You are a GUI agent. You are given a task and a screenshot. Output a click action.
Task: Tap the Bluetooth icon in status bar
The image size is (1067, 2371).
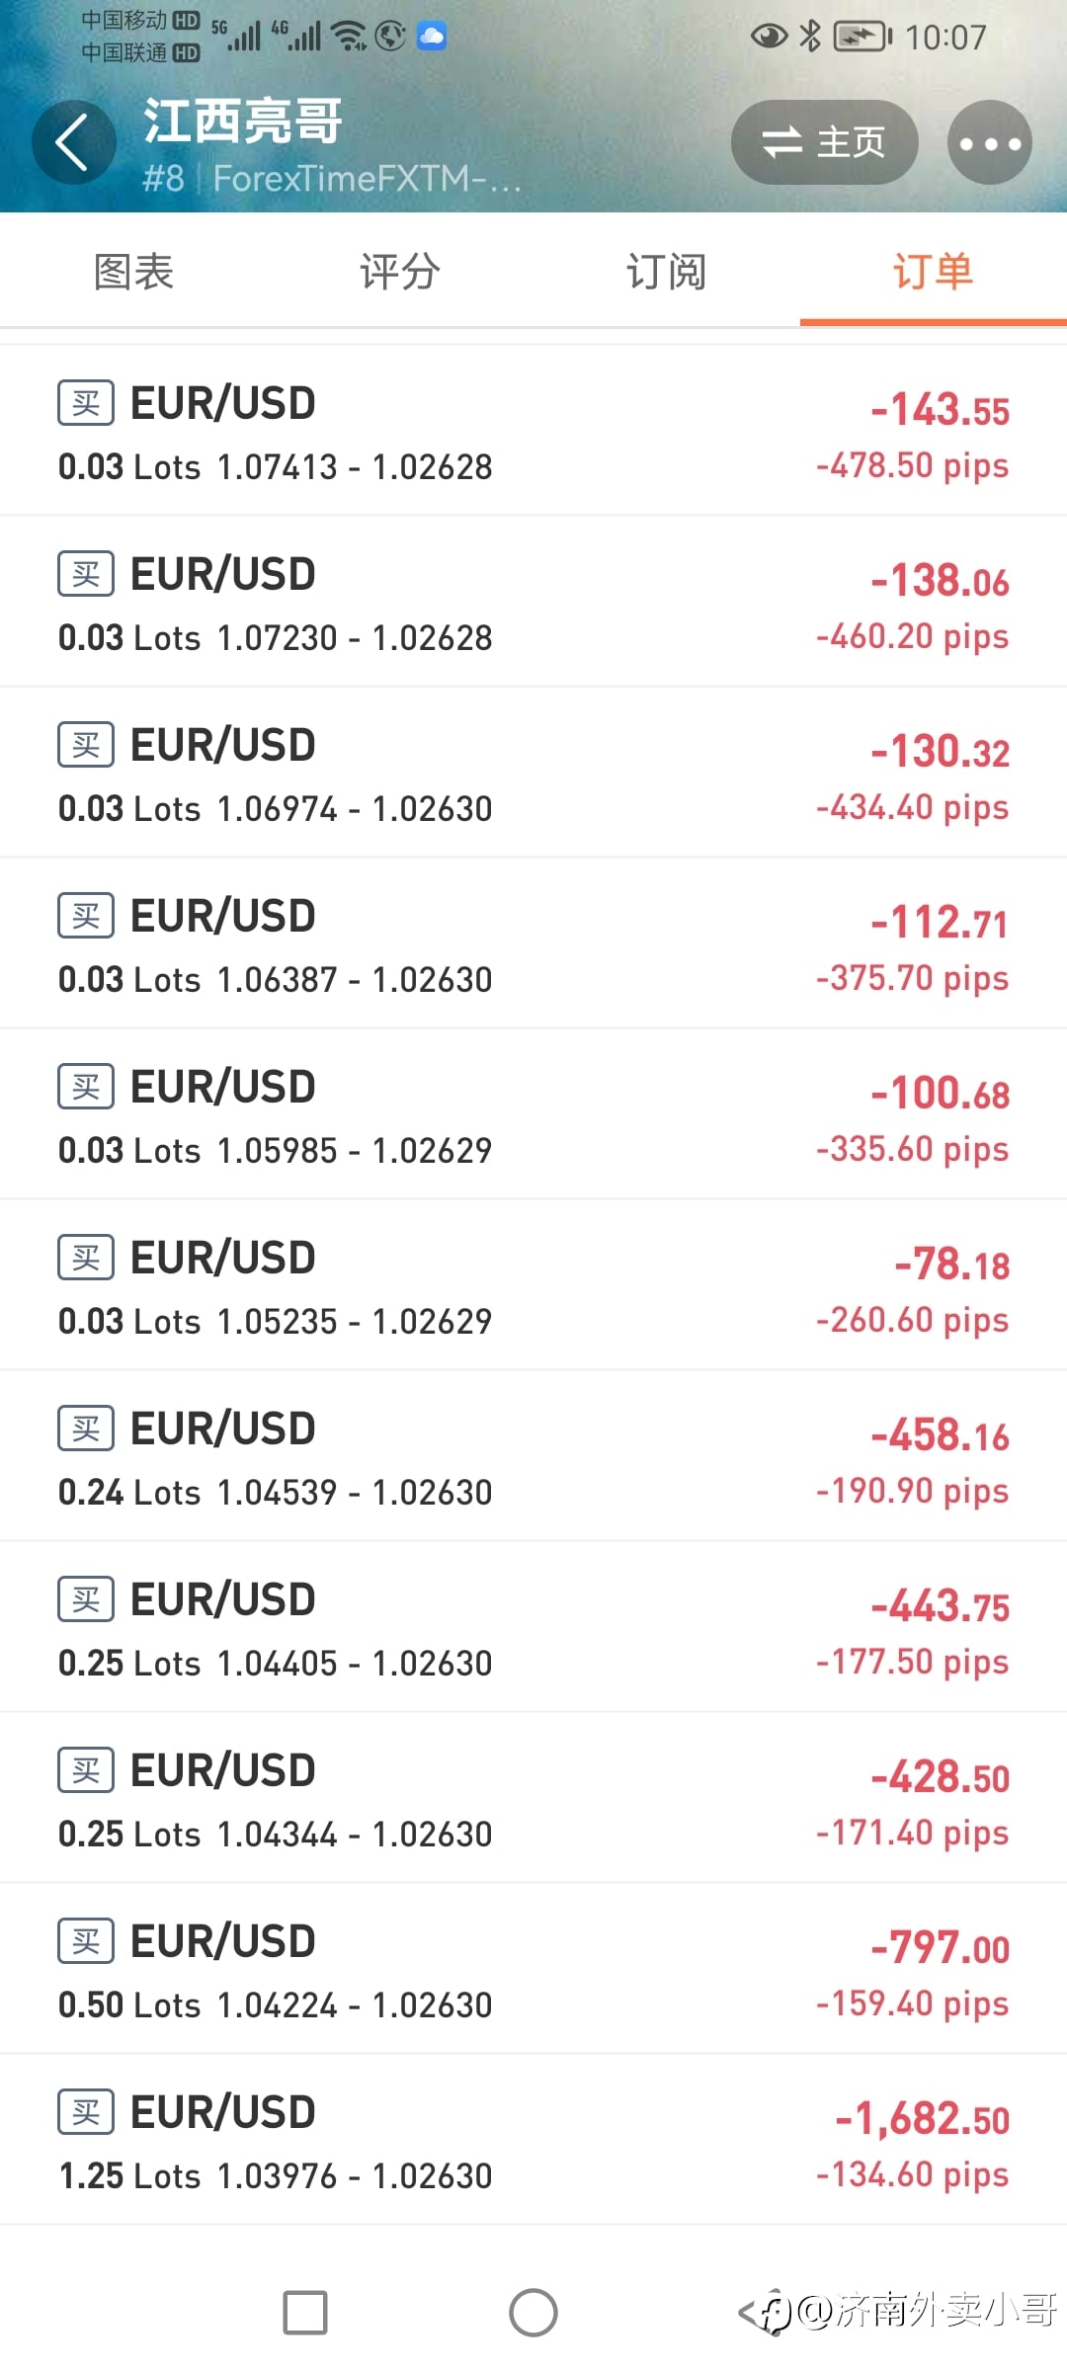[810, 37]
